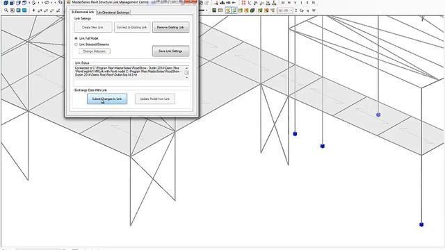Click the Y toolbar letter button
445x250 pixels.
pos(295,3)
